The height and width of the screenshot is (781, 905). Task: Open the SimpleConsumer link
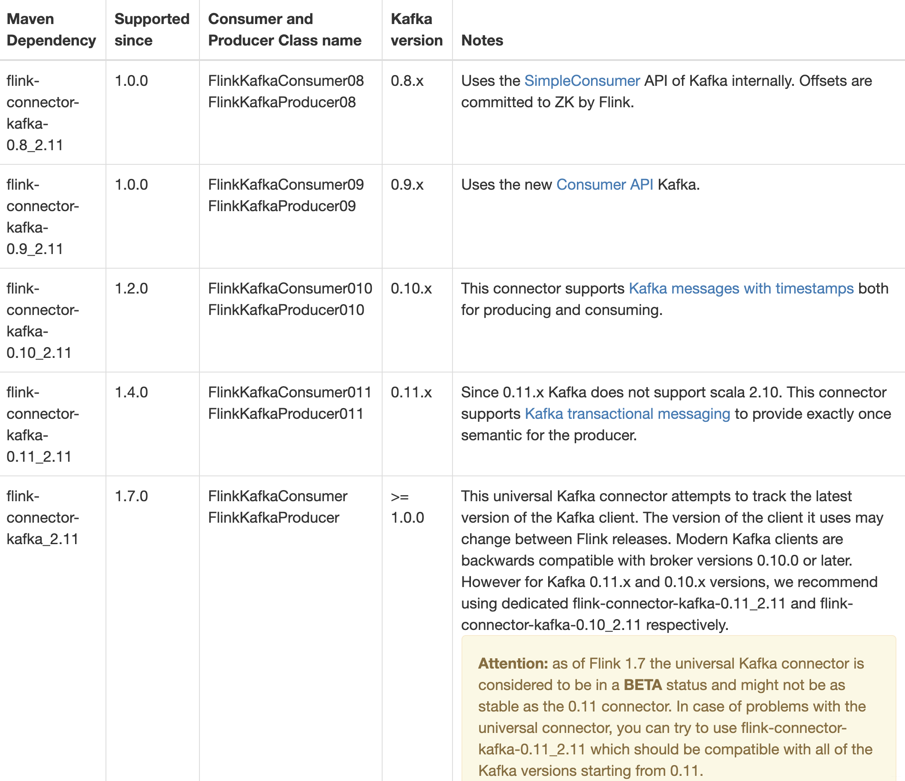click(582, 81)
